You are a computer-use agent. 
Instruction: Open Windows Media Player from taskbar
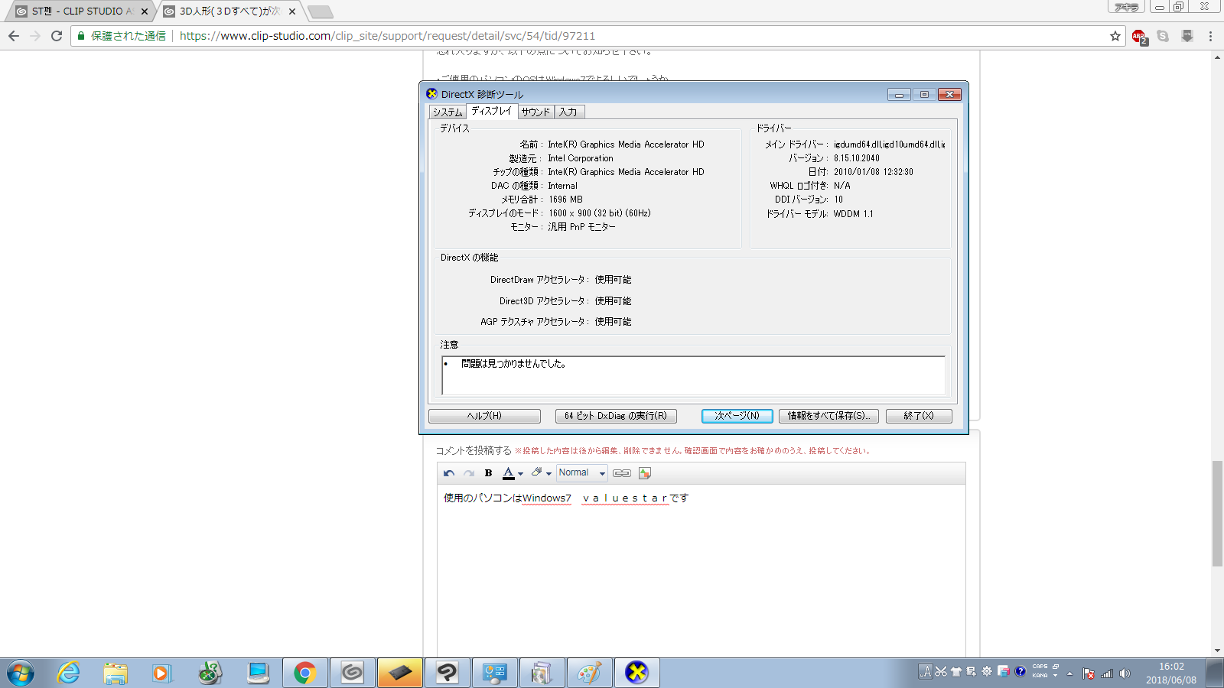point(161,673)
